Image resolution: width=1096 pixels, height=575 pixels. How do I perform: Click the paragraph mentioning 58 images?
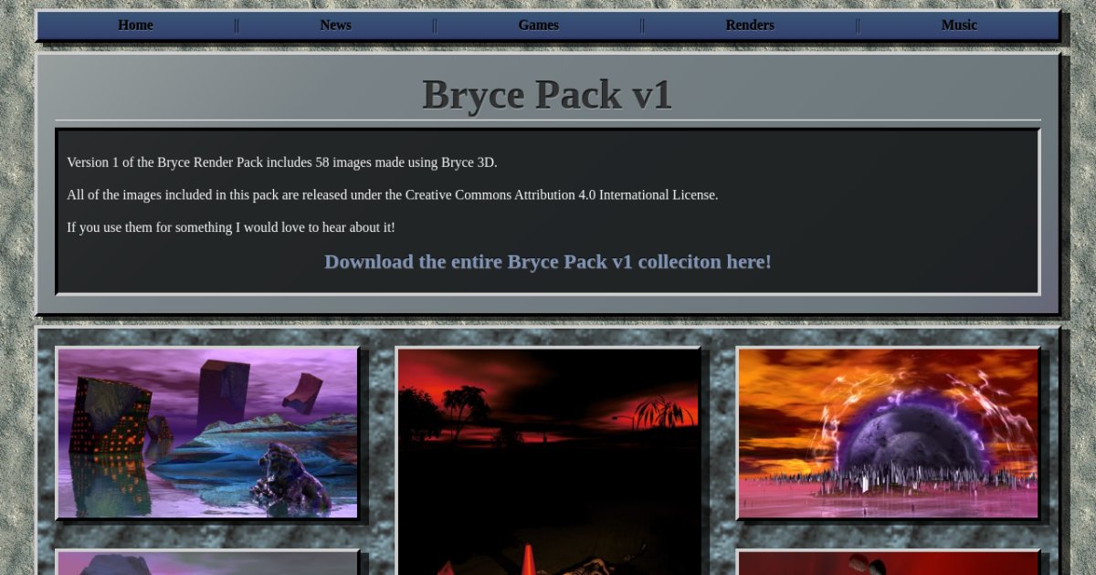[281, 162]
